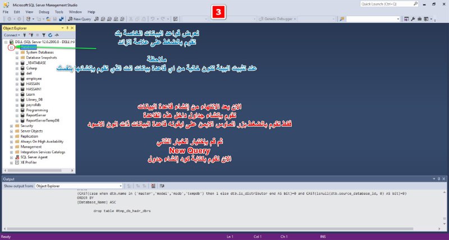
Task: Close the Output panel
Action: tap(444, 179)
